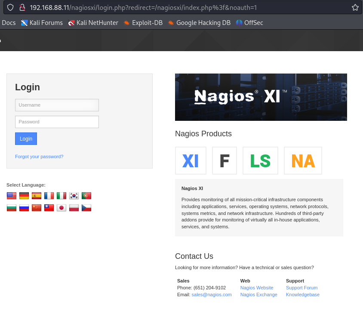This screenshot has width=363, height=310.
Task: Select the Polish flag language
Action: 74,208
